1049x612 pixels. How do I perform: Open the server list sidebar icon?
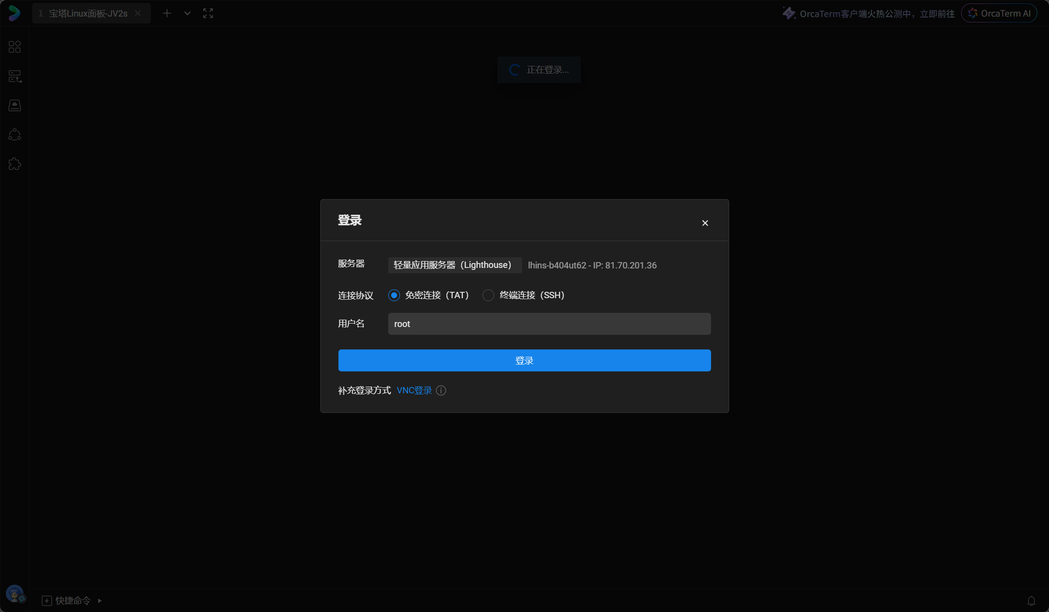pos(15,76)
